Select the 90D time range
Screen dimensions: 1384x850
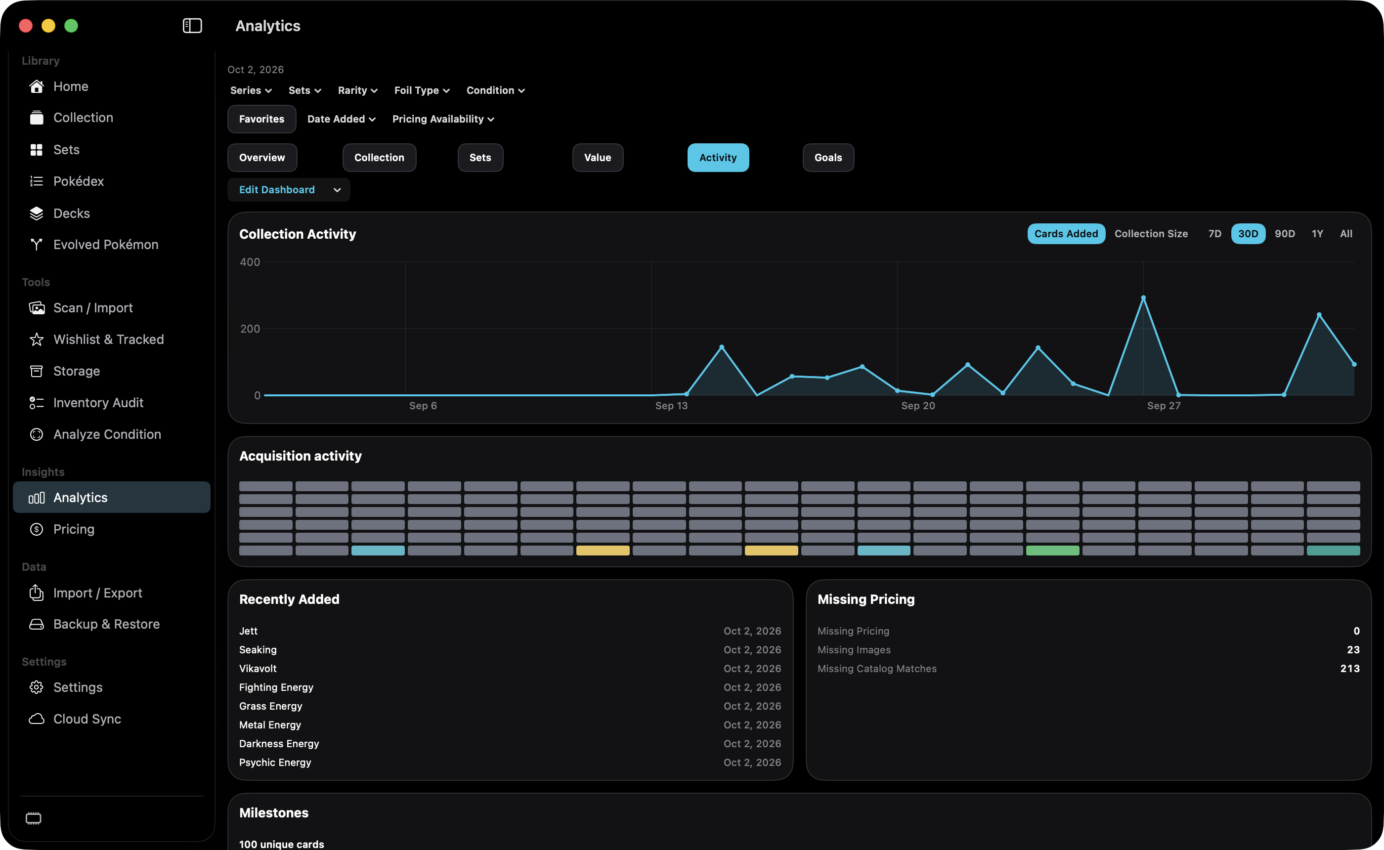tap(1285, 234)
